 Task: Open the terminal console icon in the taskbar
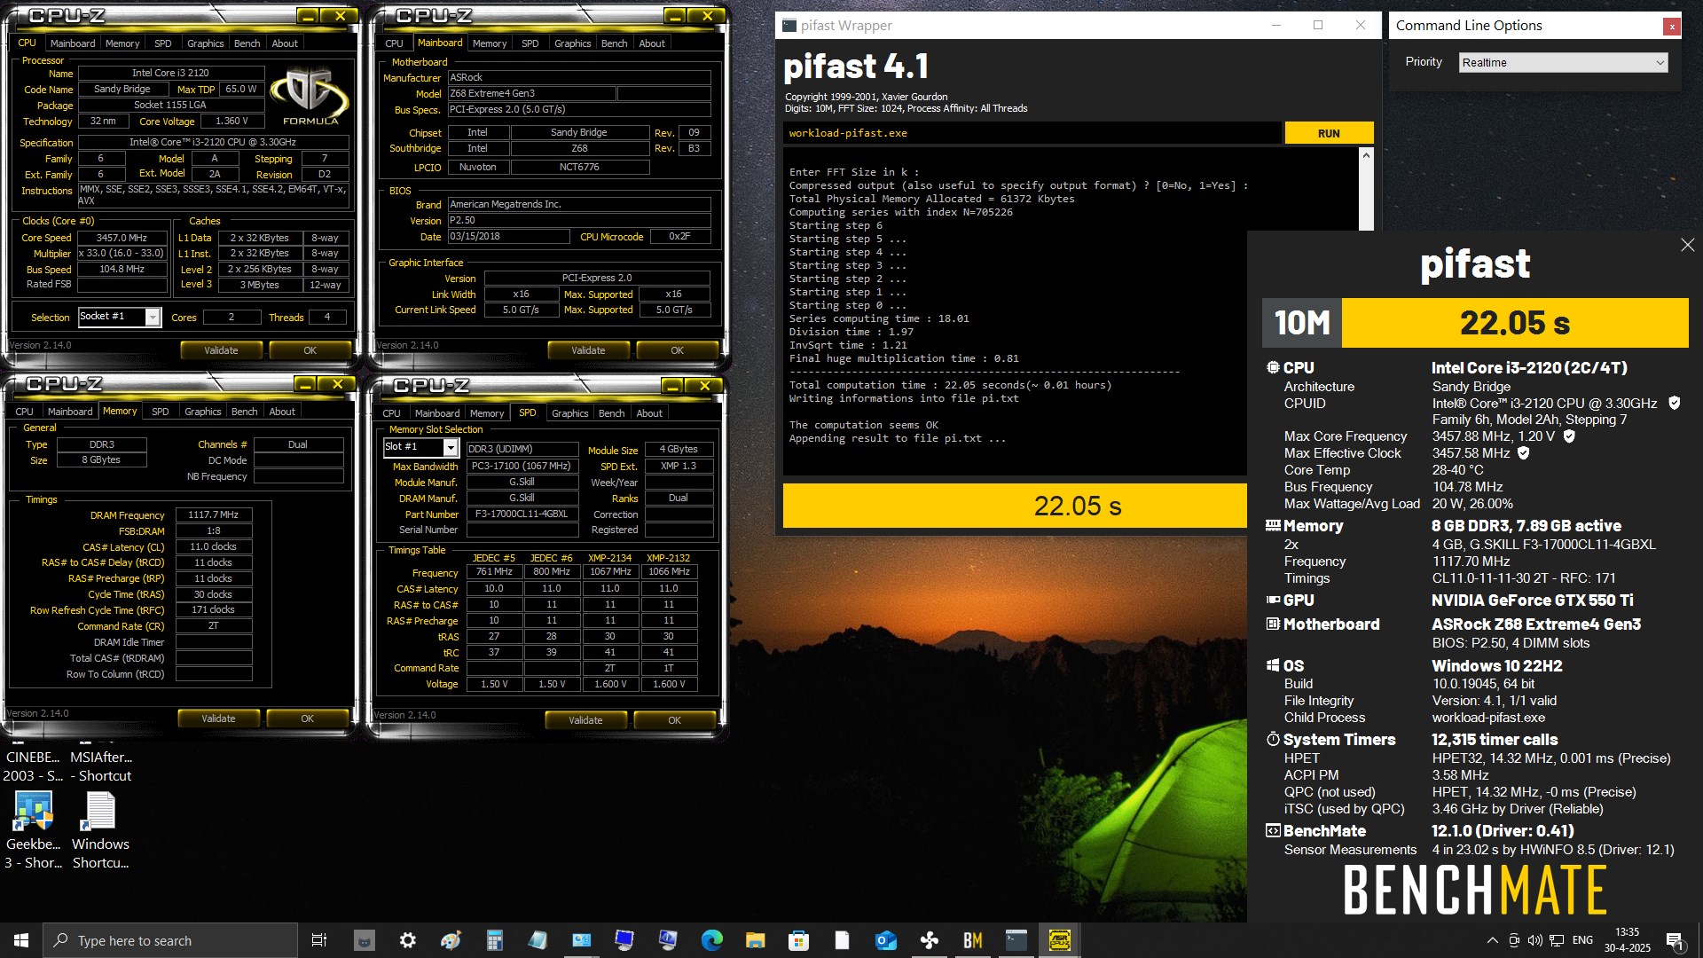(1016, 940)
